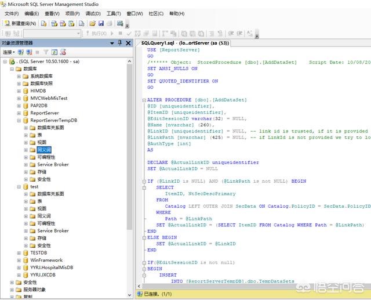Click the Analysis Services MDX Query icon
The height and width of the screenshot is (300, 371).
coord(54,23)
